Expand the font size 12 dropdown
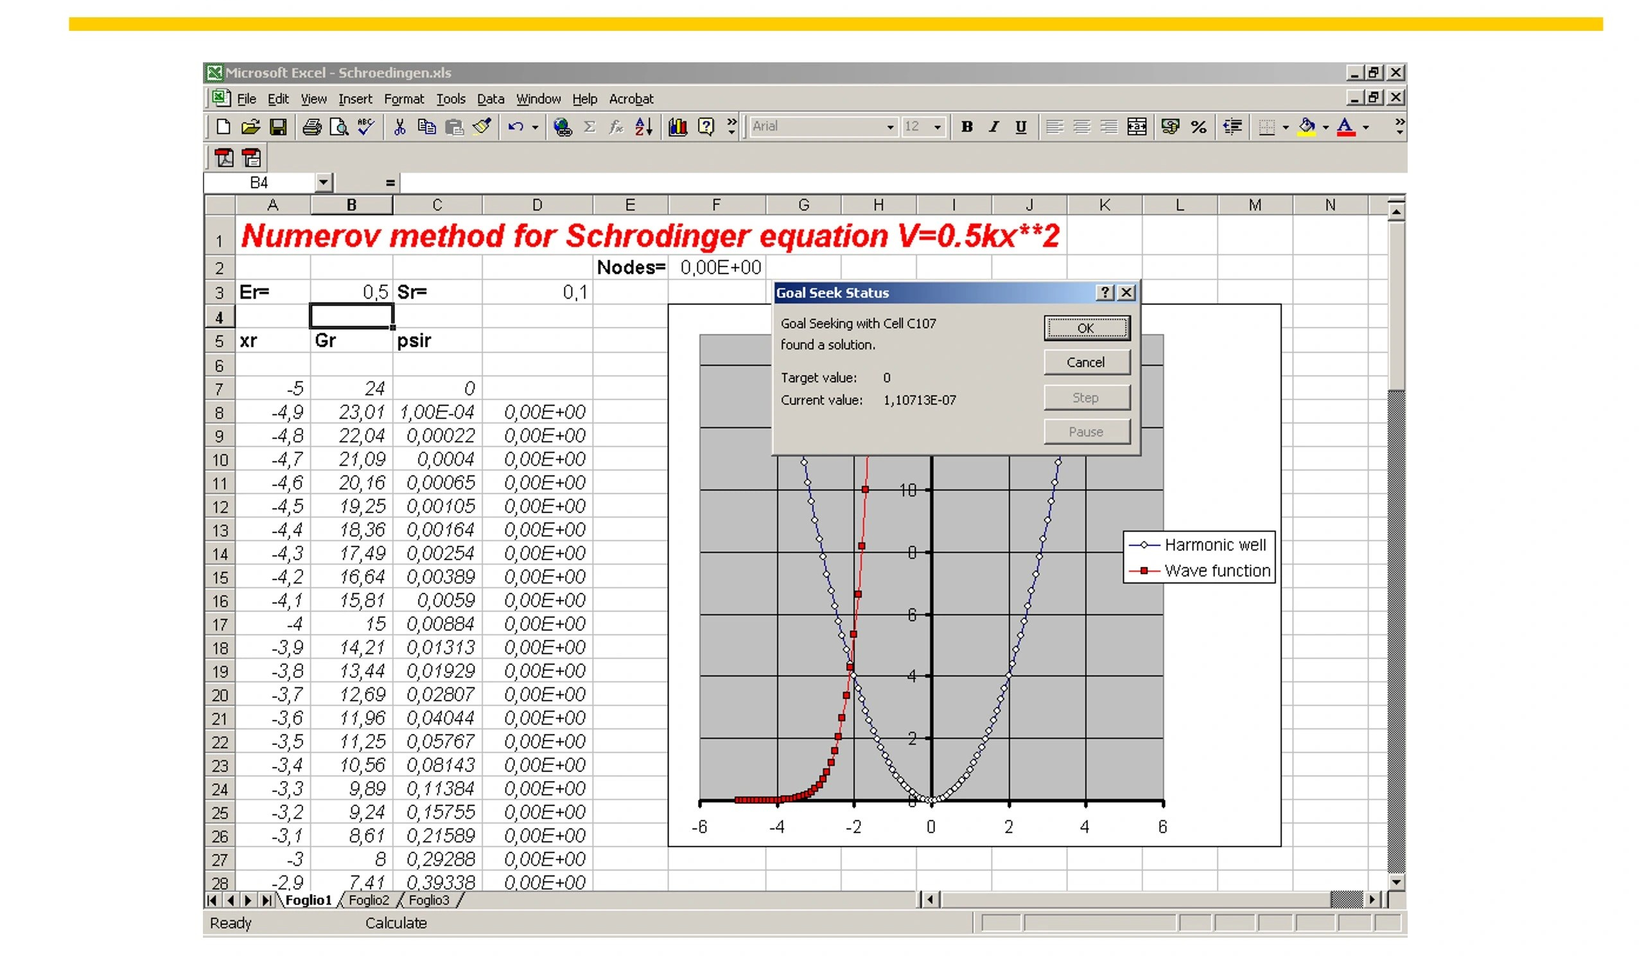The height and width of the screenshot is (957, 1644). (x=938, y=127)
